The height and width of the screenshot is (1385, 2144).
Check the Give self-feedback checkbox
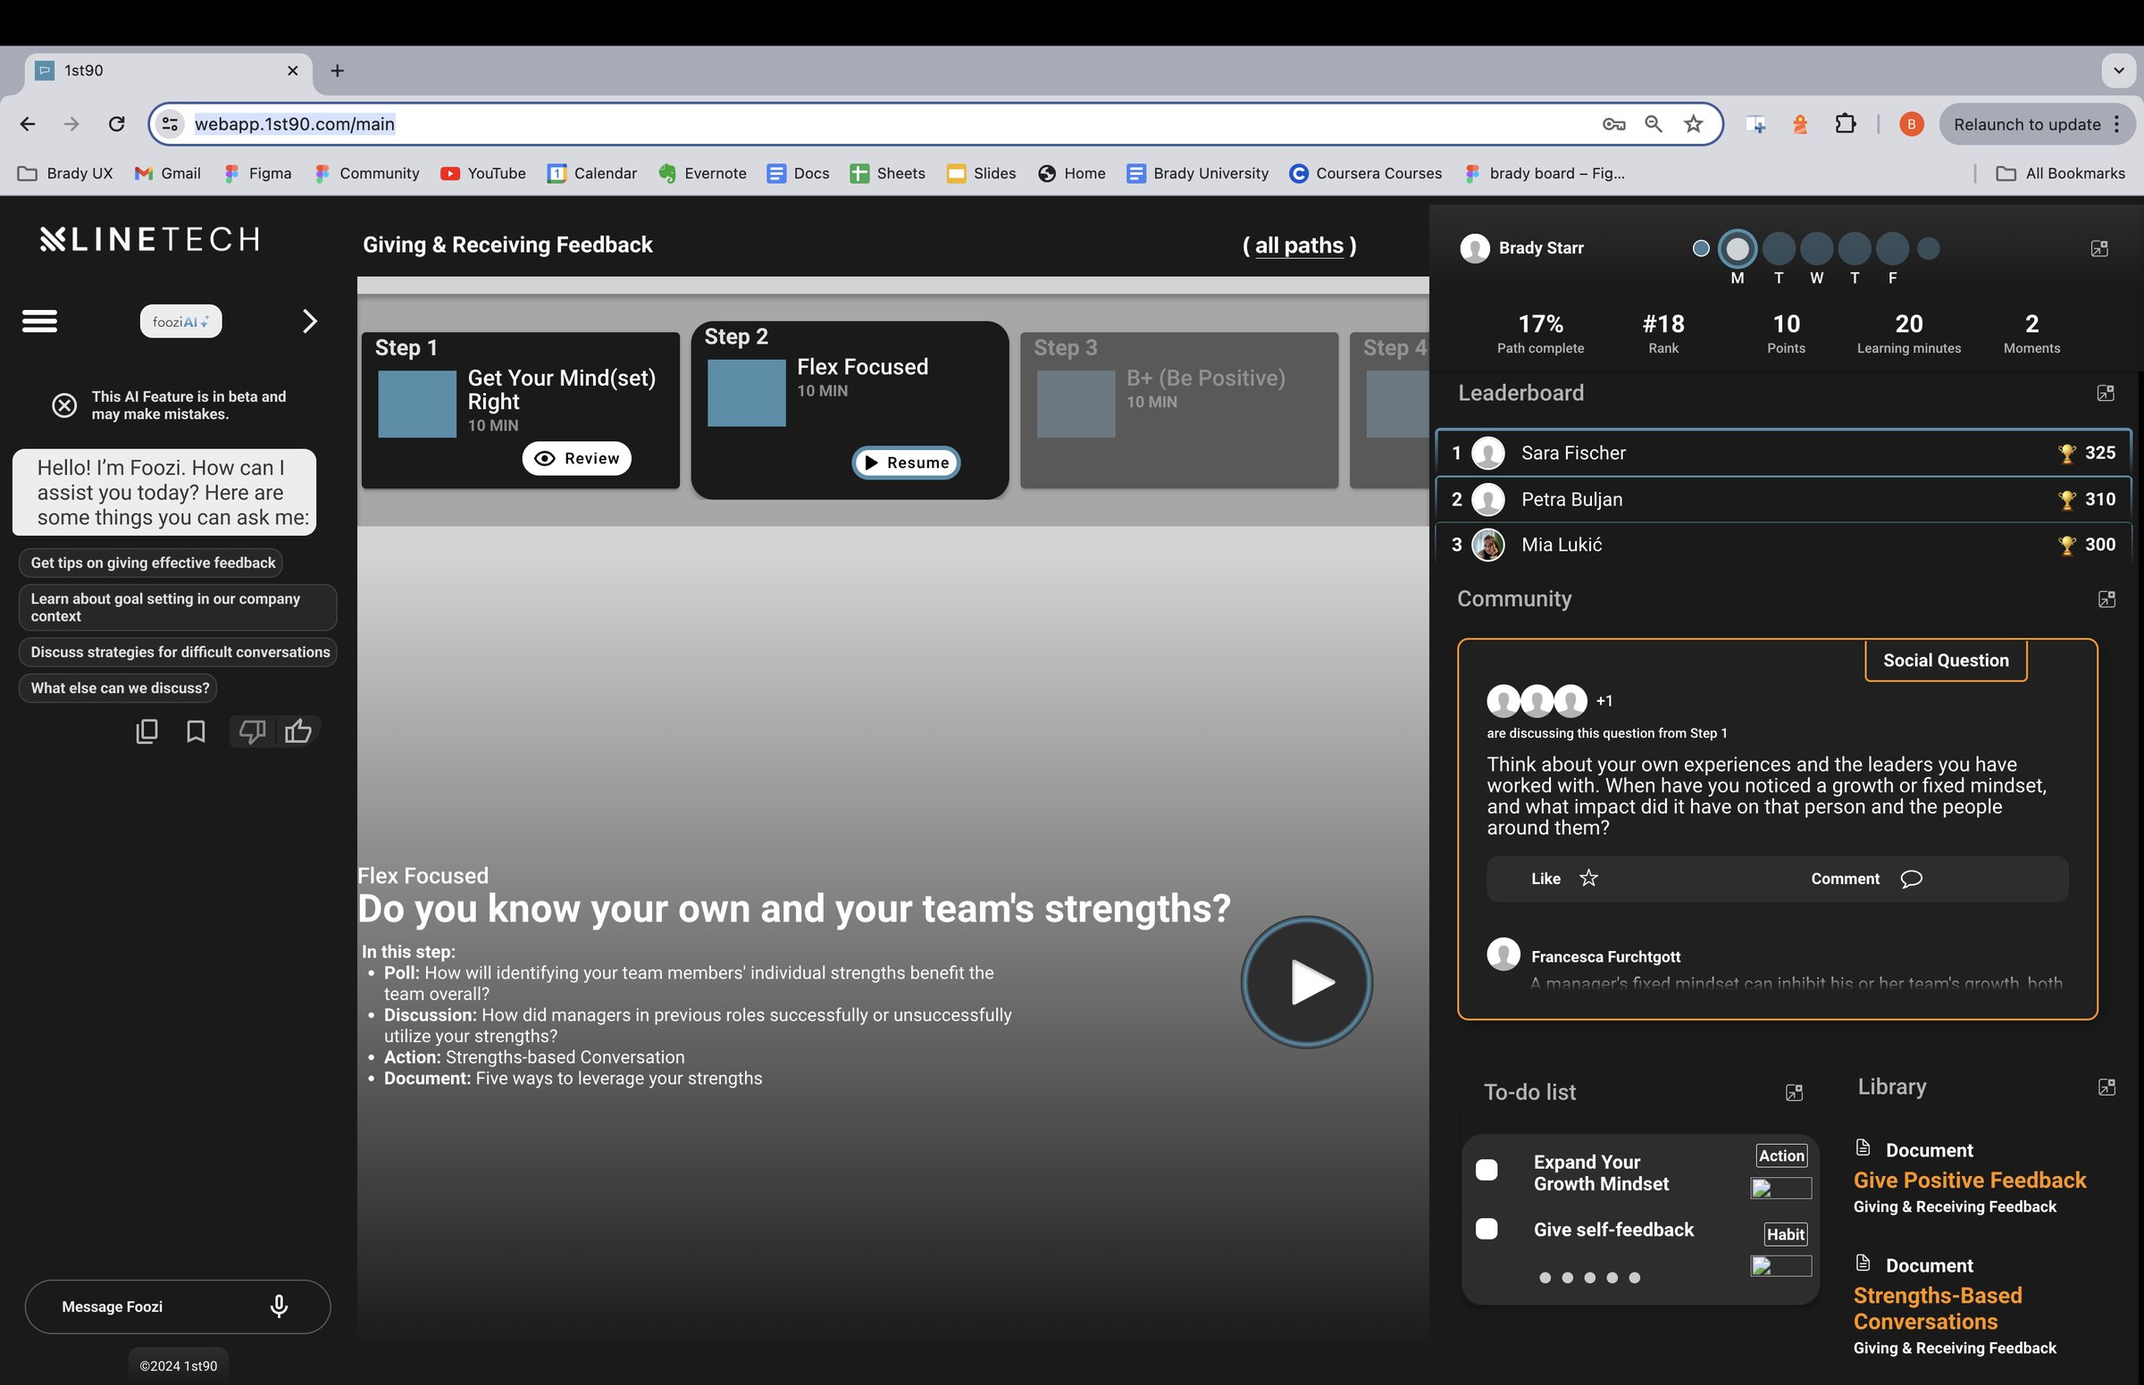[1487, 1230]
